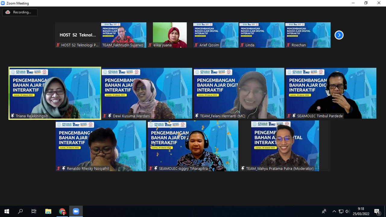Click the People icon in system tray
The height and width of the screenshot is (217, 386).
pos(324,211)
